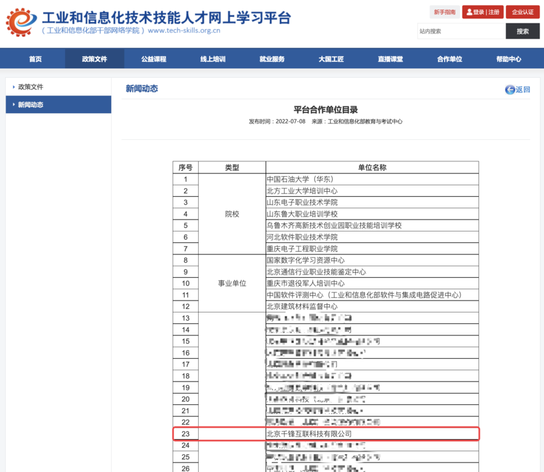This screenshot has height=472, width=544.
Task: Click the sequence number 23 cell
Action: click(185, 434)
